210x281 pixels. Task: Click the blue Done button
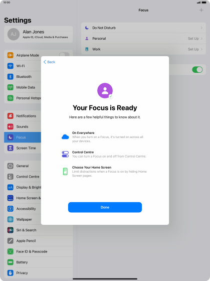tap(105, 207)
